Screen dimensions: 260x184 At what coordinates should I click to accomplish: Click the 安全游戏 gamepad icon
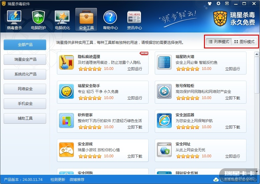[x=66, y=150]
